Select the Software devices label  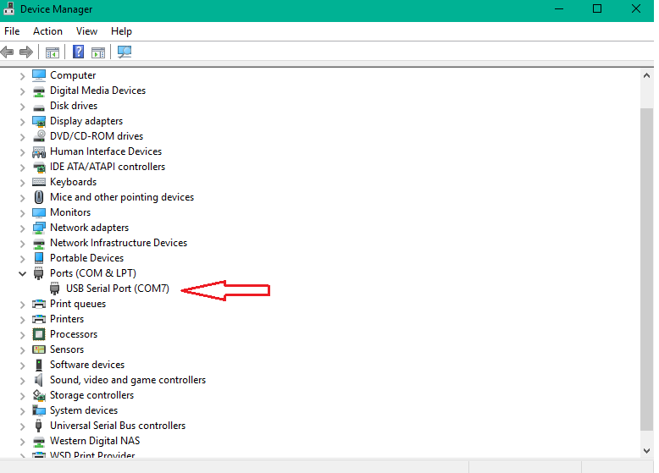(87, 365)
